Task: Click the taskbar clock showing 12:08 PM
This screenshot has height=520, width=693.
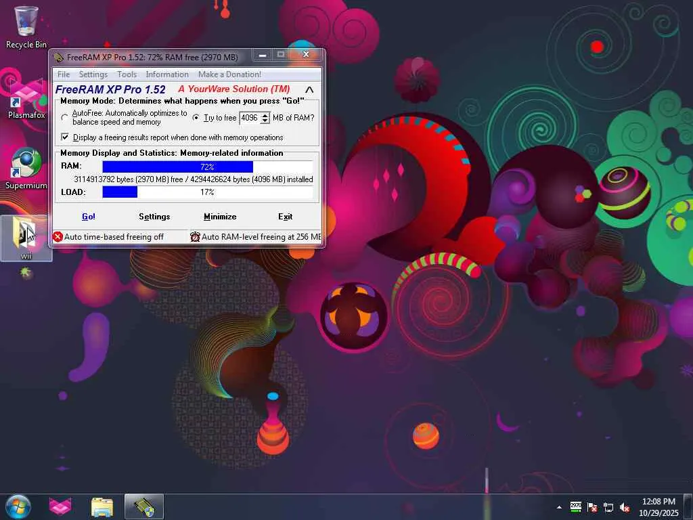Action: [x=658, y=507]
